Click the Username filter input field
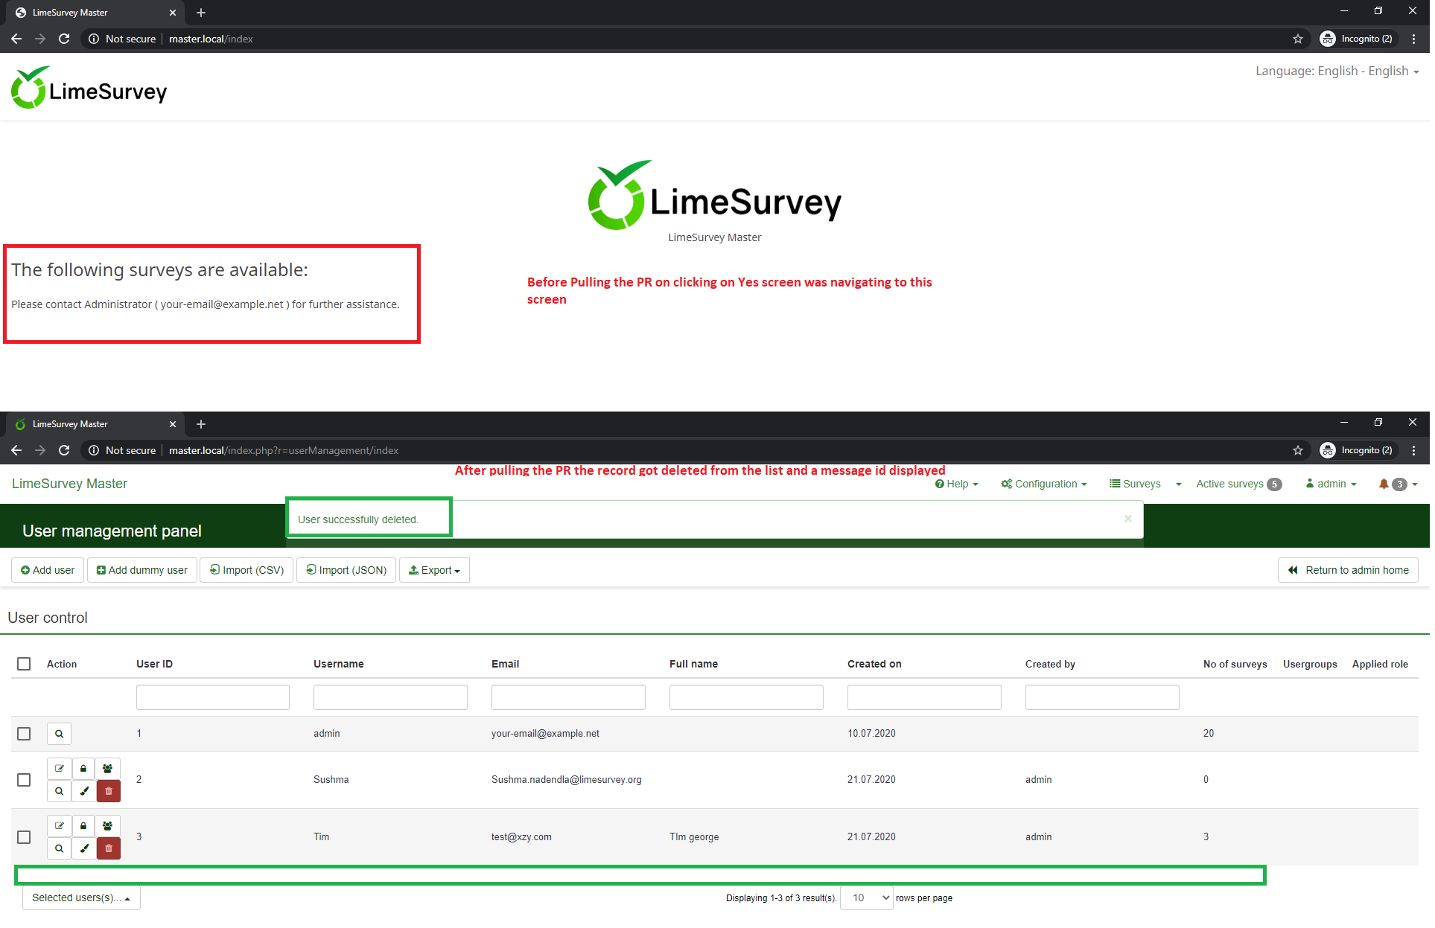This screenshot has width=1435, height=928. (x=391, y=699)
